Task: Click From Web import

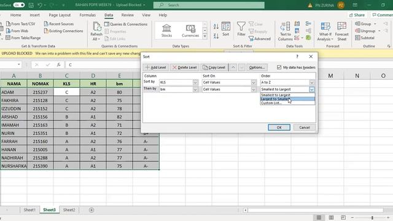Action: click(17, 31)
